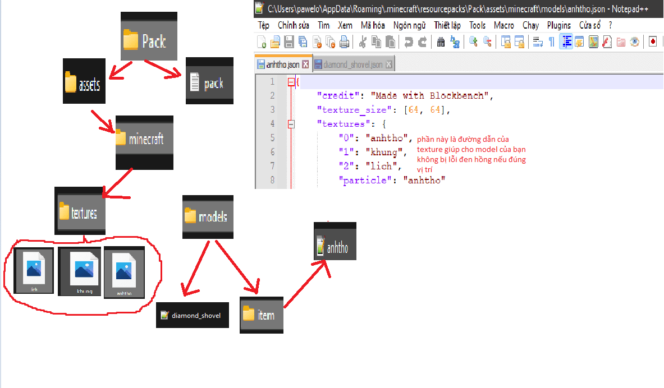
Task: Open the Chạy menu
Action: 530,25
